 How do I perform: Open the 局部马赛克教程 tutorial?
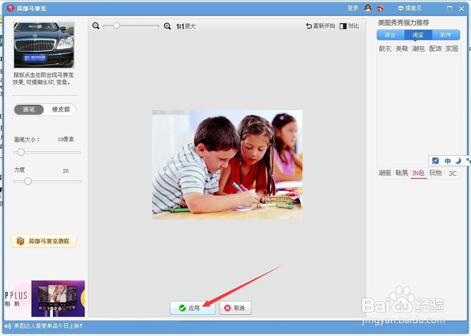(44, 241)
